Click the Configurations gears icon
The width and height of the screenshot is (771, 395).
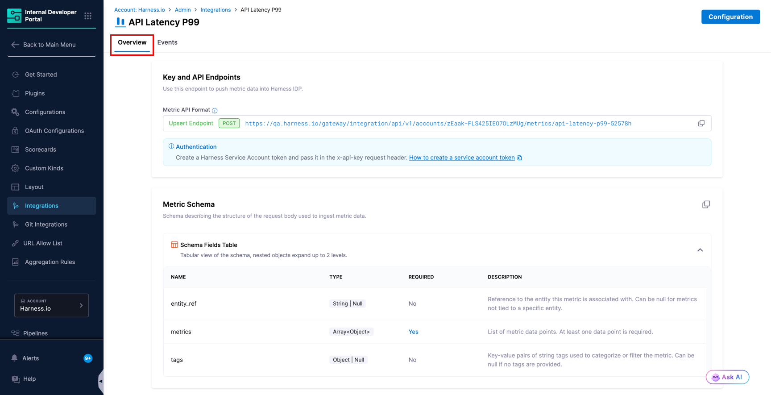pyautogui.click(x=16, y=112)
